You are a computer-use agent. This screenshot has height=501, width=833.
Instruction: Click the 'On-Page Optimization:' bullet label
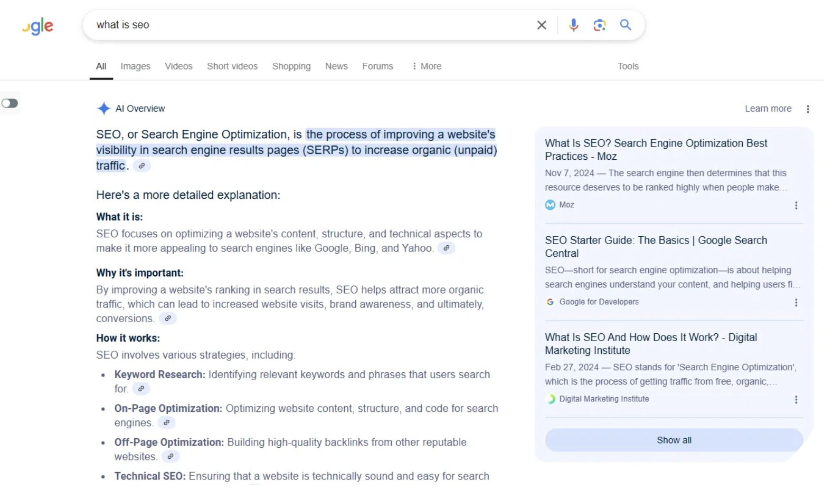click(168, 408)
